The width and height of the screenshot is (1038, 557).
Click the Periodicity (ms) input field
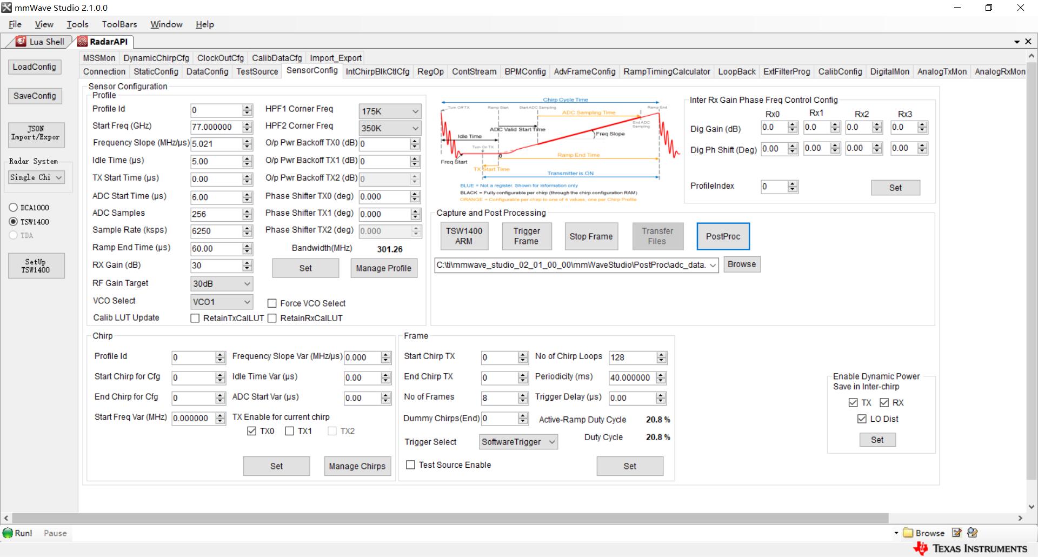click(633, 378)
